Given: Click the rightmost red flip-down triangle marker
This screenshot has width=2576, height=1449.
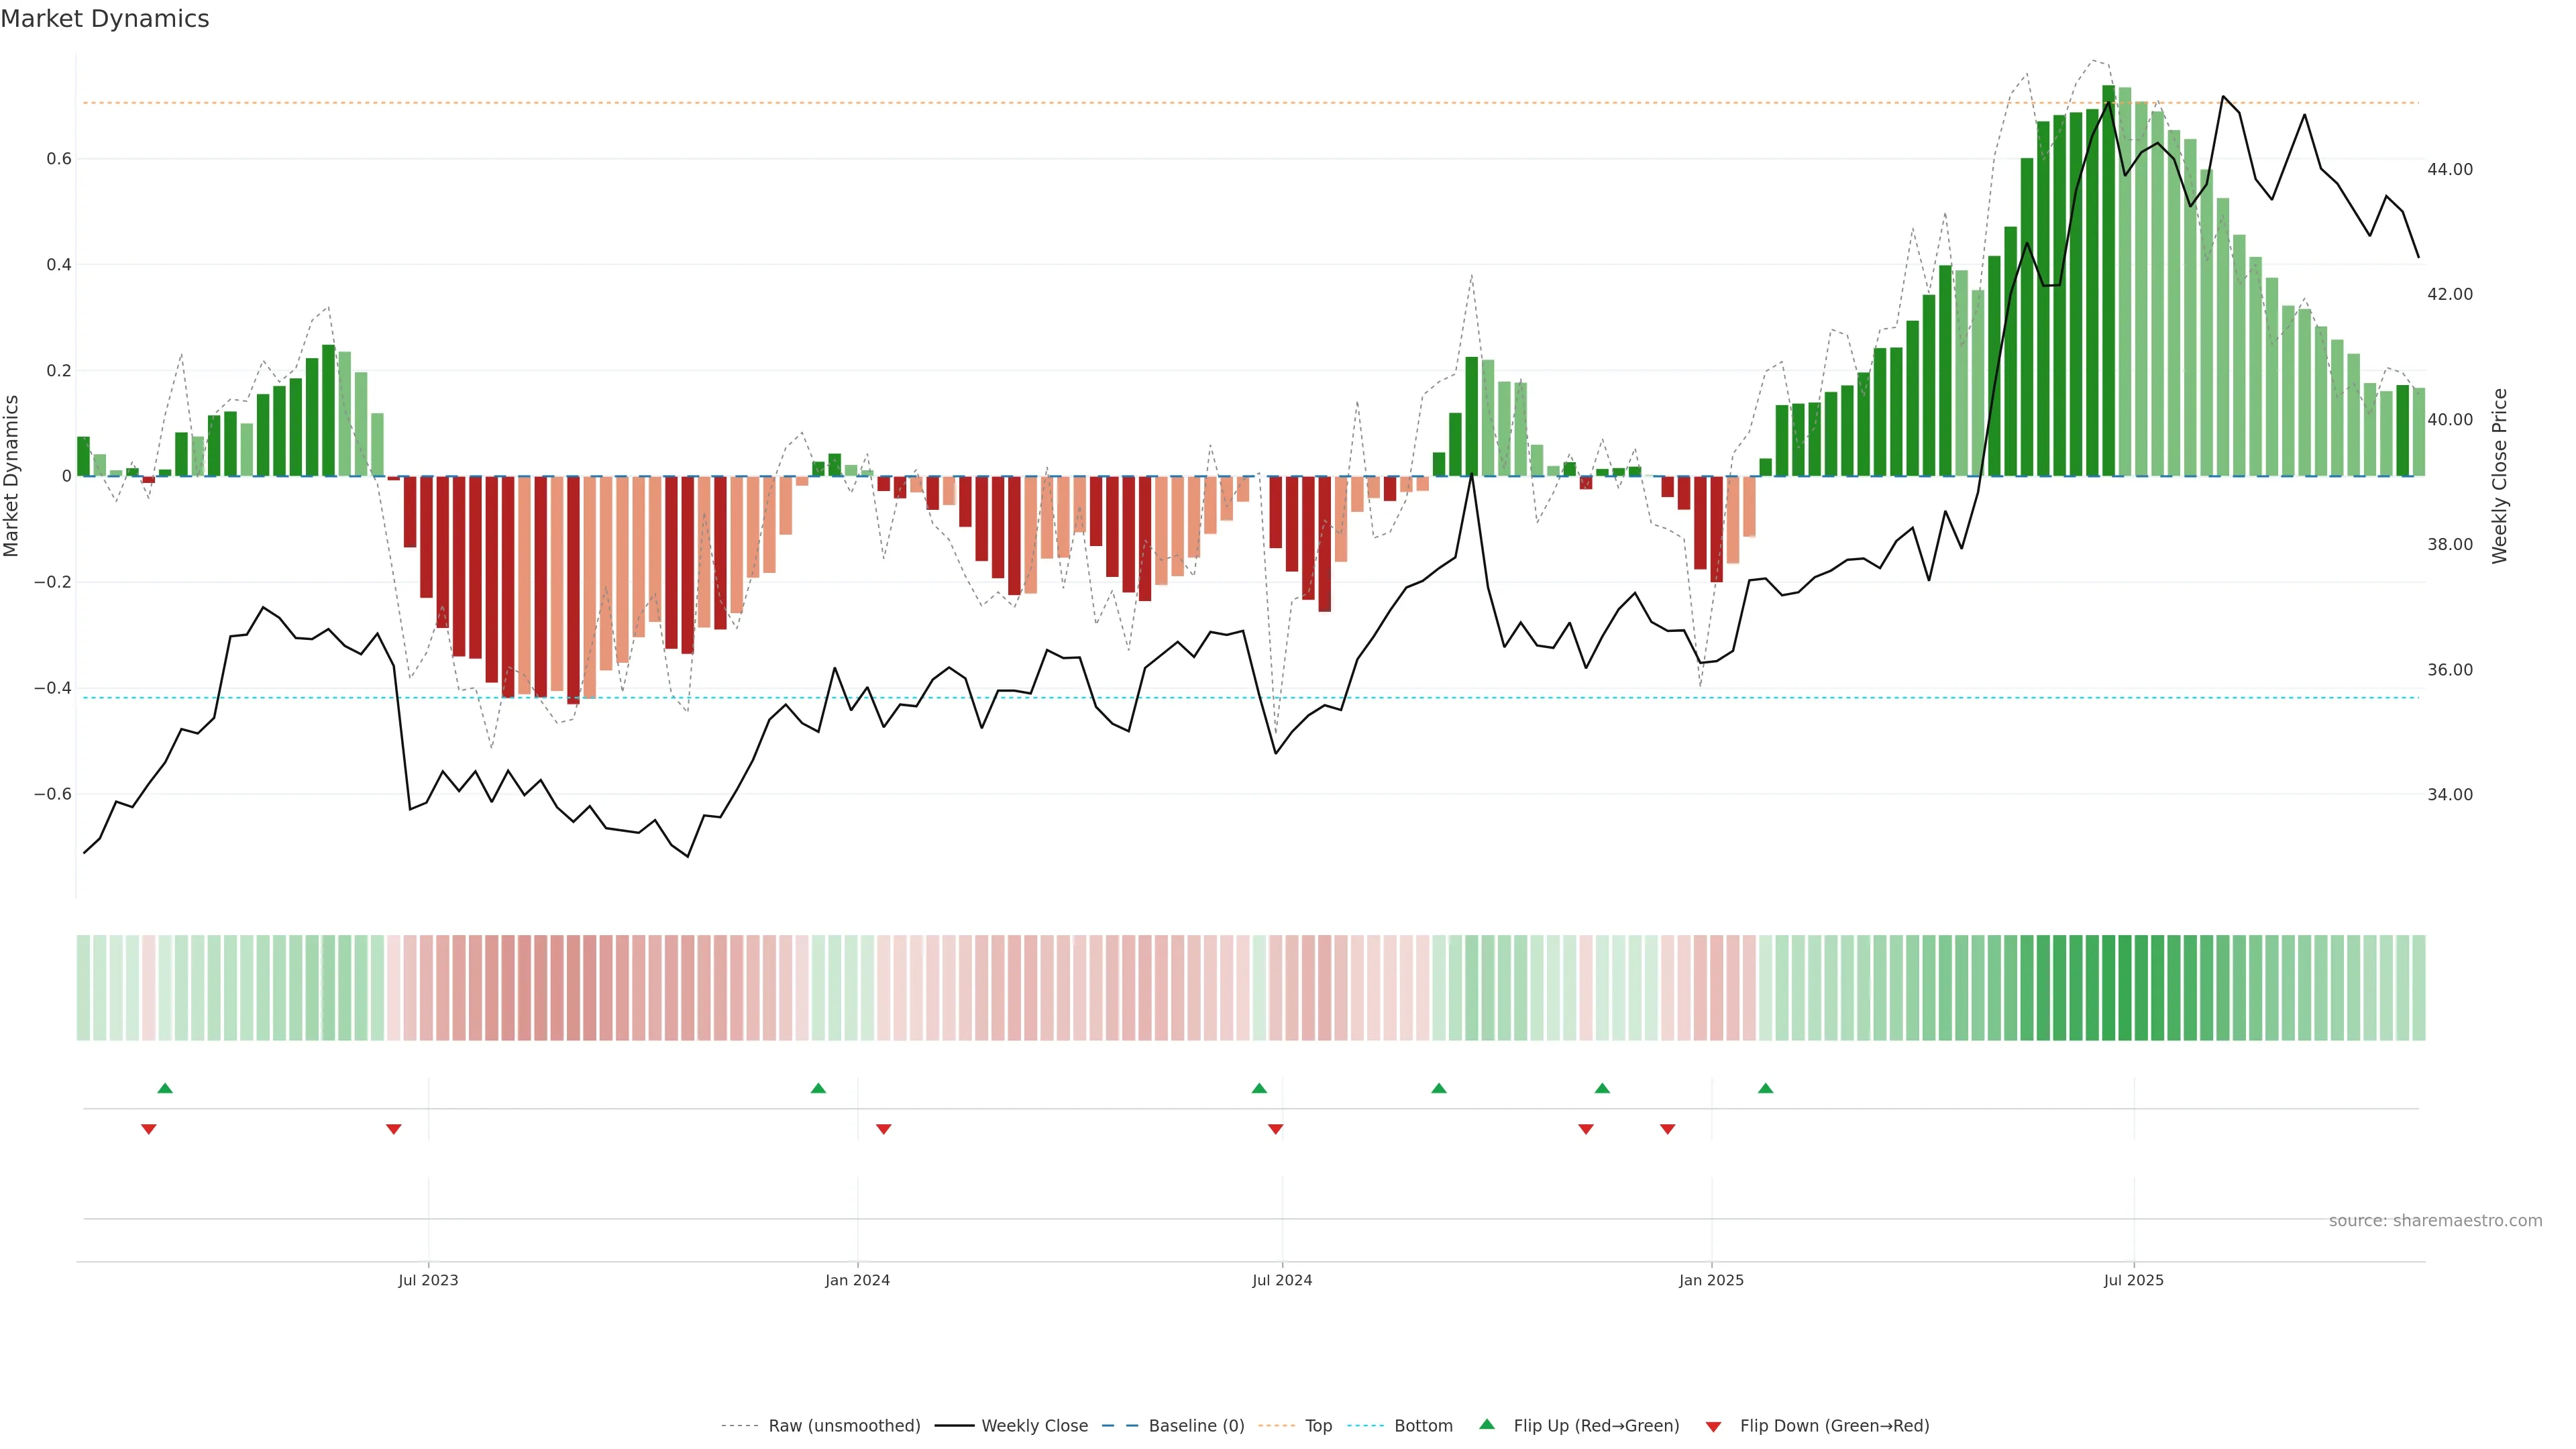Looking at the screenshot, I should coord(1667,1129).
